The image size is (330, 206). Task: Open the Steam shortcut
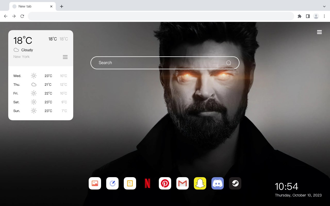235,183
